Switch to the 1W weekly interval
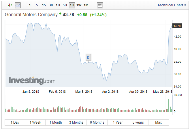Image resolution: width=190 pixels, height=130 pixels. tap(79, 5)
